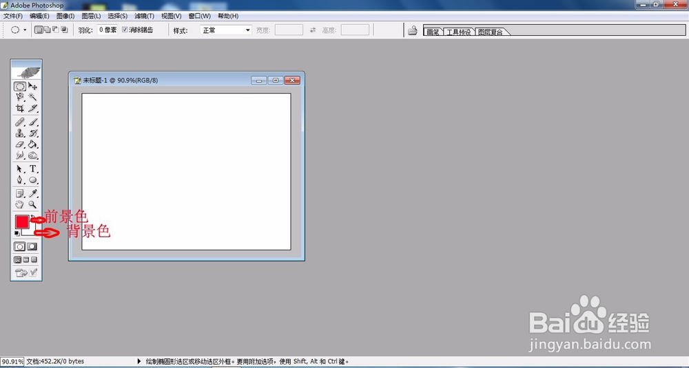
Task: Select the Smudge tool
Action: (20, 155)
